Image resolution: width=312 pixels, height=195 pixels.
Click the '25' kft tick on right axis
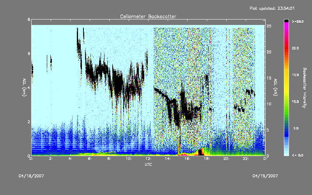coord(269,26)
